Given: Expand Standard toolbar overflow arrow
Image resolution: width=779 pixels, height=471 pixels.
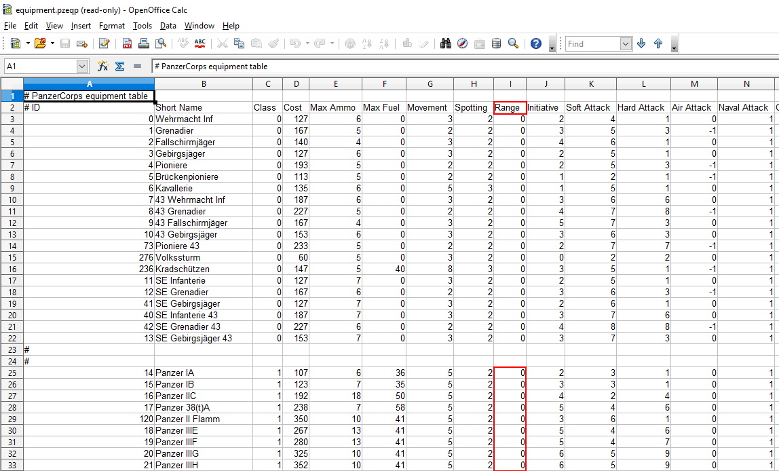Looking at the screenshot, I should pyautogui.click(x=552, y=44).
